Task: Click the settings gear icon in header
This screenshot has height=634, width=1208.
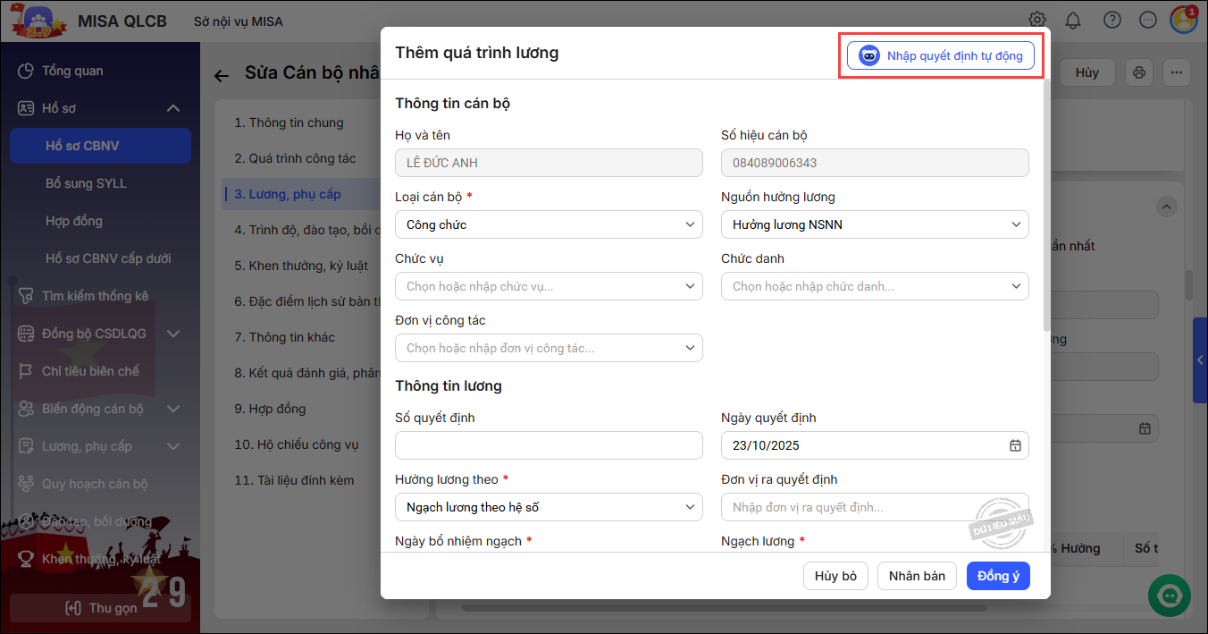Action: tap(1036, 20)
